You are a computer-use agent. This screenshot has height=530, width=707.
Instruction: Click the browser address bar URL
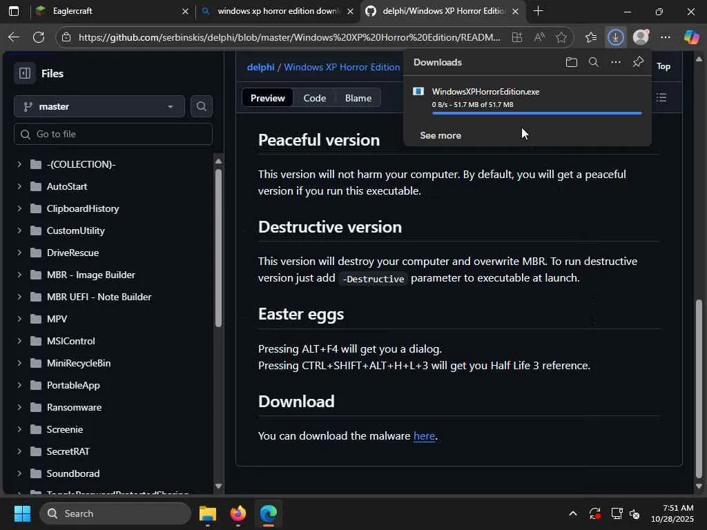(289, 37)
